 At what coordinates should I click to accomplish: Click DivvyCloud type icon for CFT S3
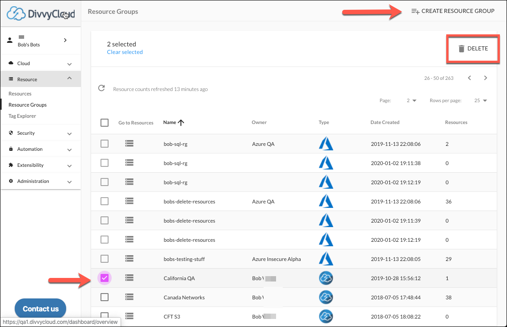(x=326, y=316)
